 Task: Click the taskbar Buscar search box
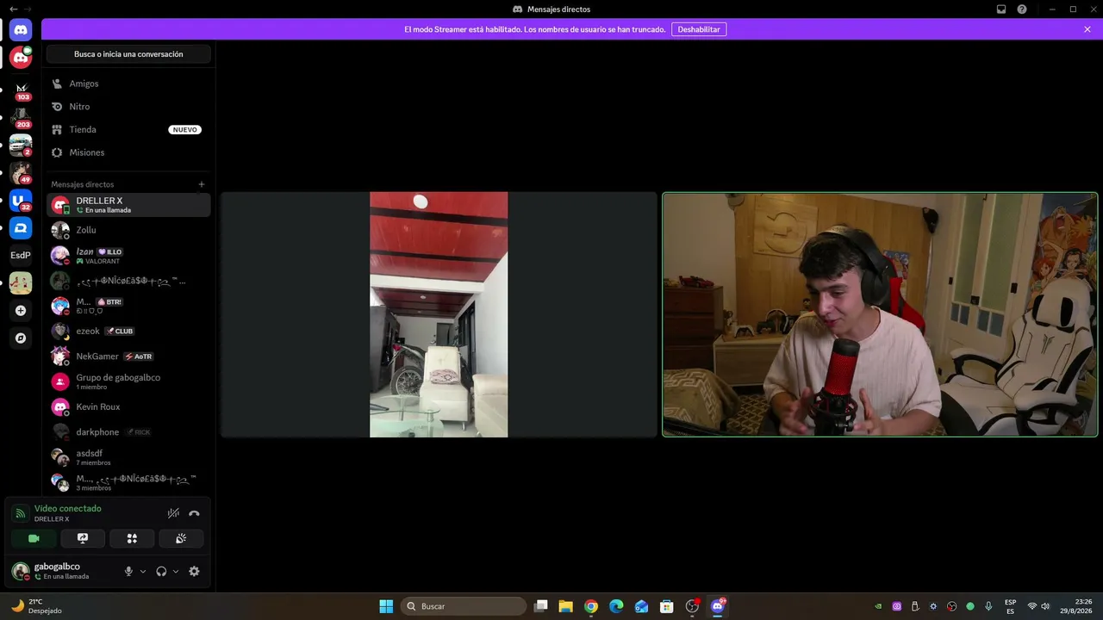[x=465, y=606]
